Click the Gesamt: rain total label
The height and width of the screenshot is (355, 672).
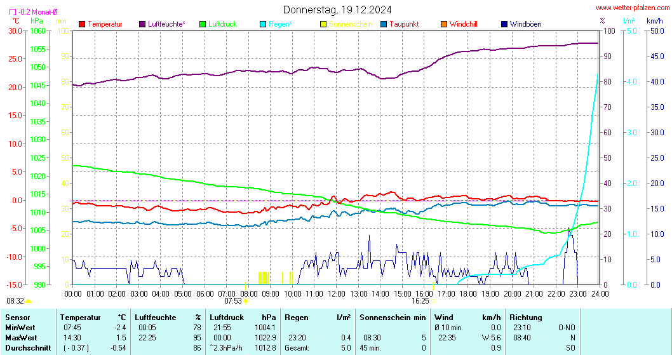tap(297, 348)
